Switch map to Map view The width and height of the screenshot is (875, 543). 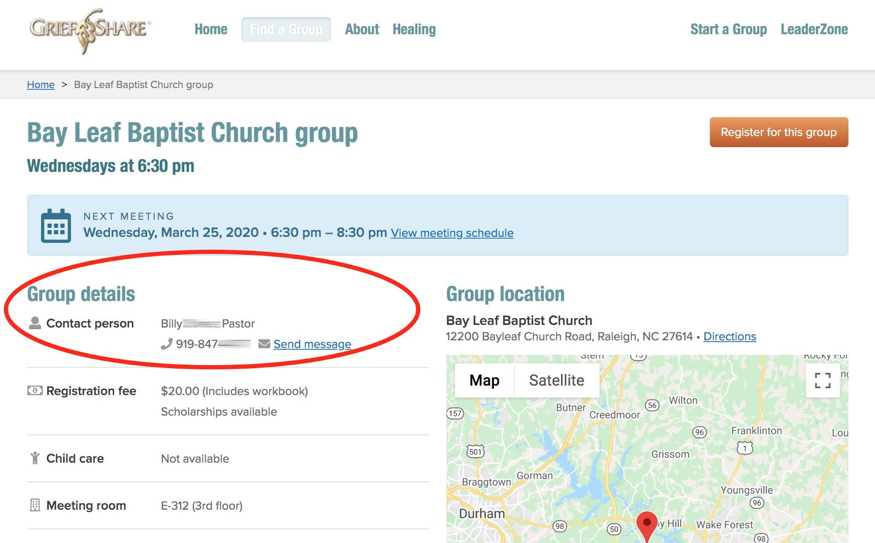(x=485, y=380)
